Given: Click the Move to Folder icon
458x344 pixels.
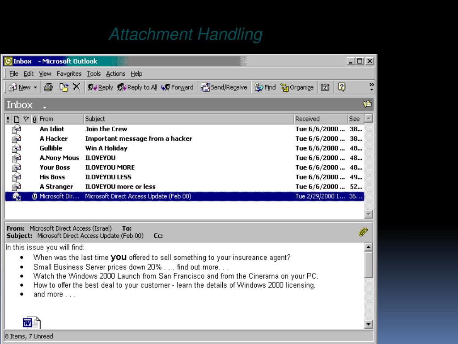Looking at the screenshot, I should coord(64,87).
